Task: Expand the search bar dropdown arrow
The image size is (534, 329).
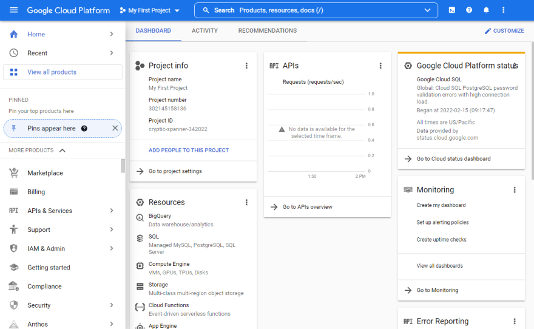Action: click(x=427, y=10)
